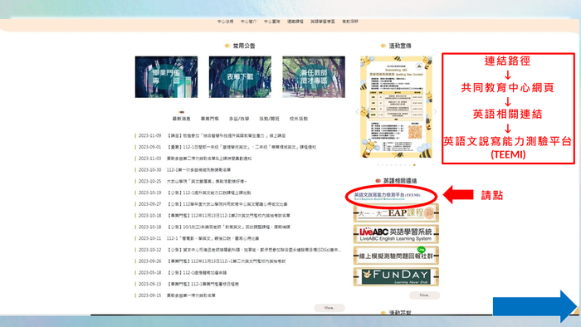This screenshot has height=327, width=581.
Task: Open the LiveABC 英語學習系統 banner
Action: [x=396, y=234]
